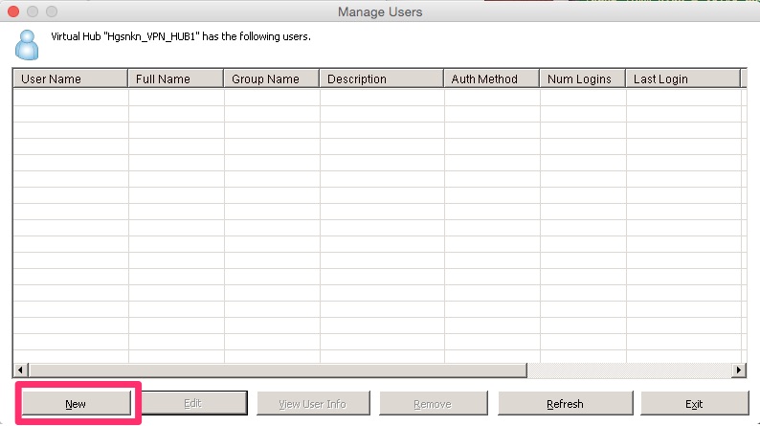Click the scroll left arrow
Viewport: 760px width, 426px height.
click(20, 370)
